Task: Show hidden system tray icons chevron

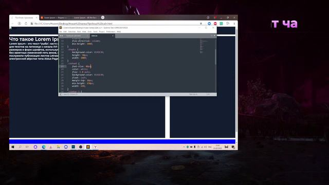Action: pyautogui.click(x=184, y=147)
